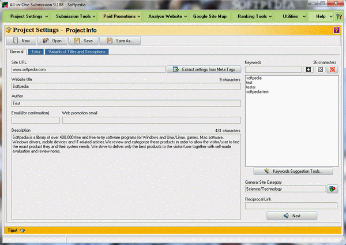Click the Email (for confirmation) field
The height and width of the screenshot is (245, 346).
click(x=36, y=120)
